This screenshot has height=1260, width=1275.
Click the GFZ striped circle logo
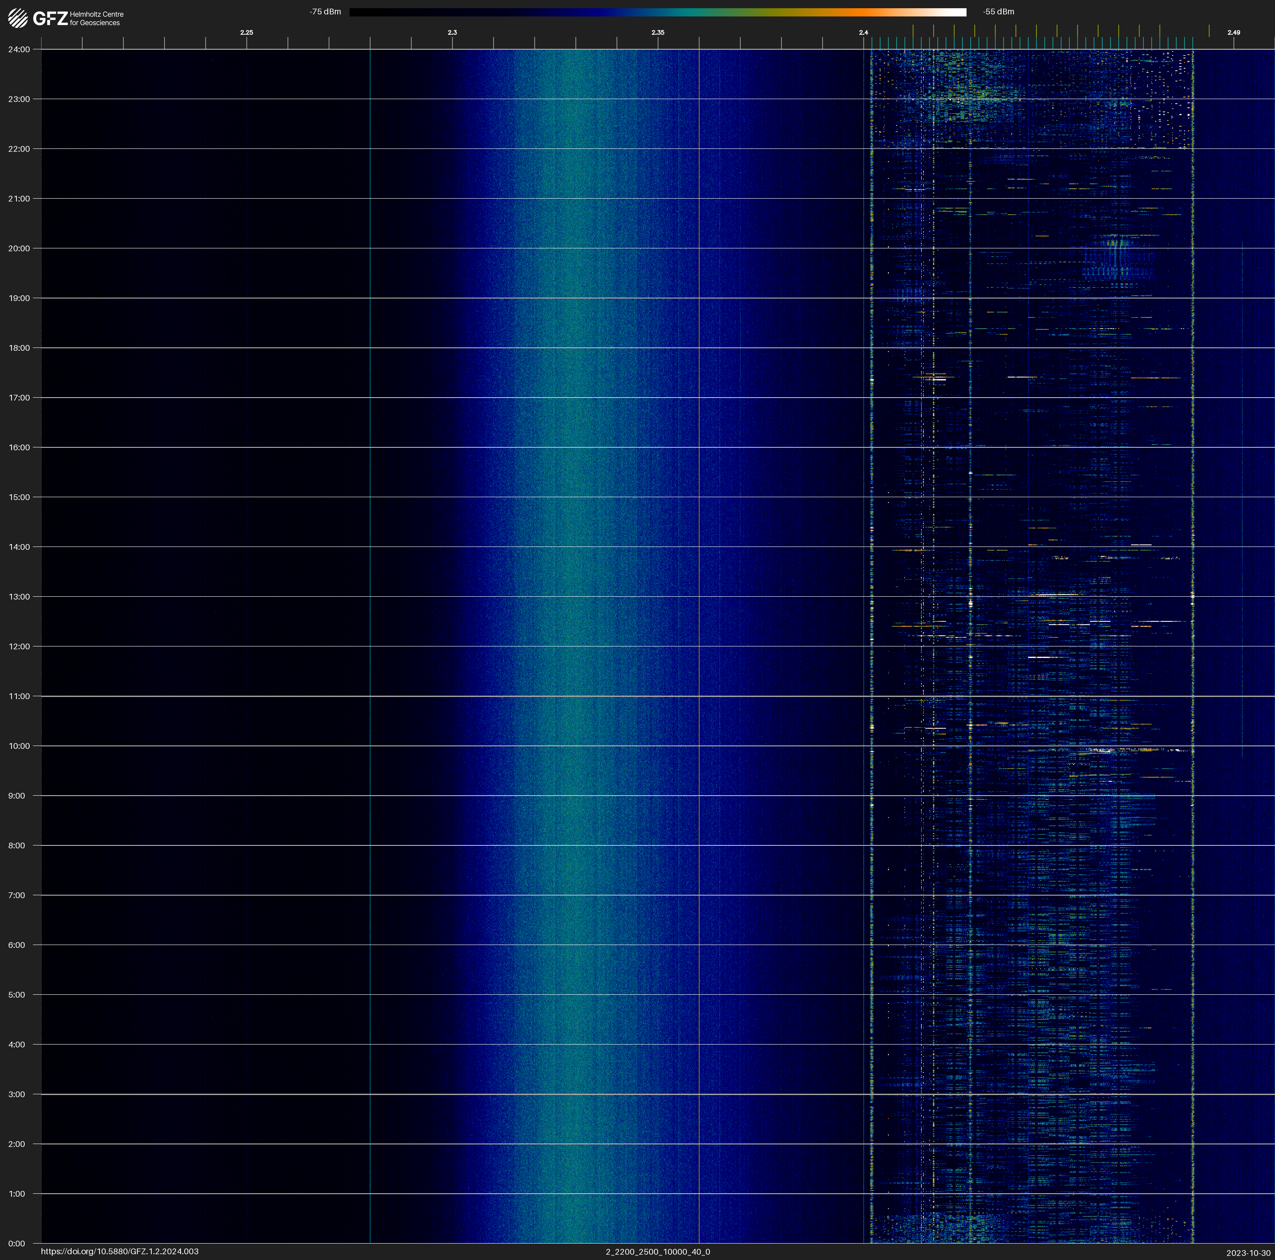tap(18, 19)
